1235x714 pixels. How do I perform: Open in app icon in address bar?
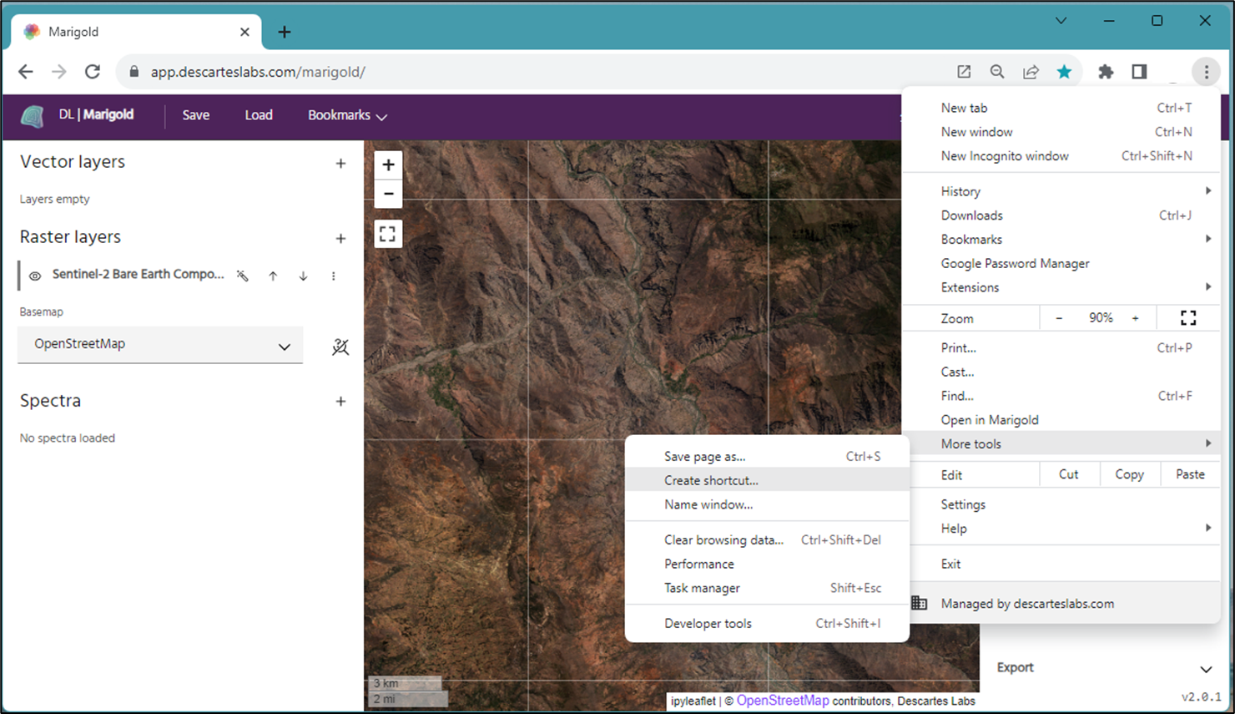(x=964, y=72)
